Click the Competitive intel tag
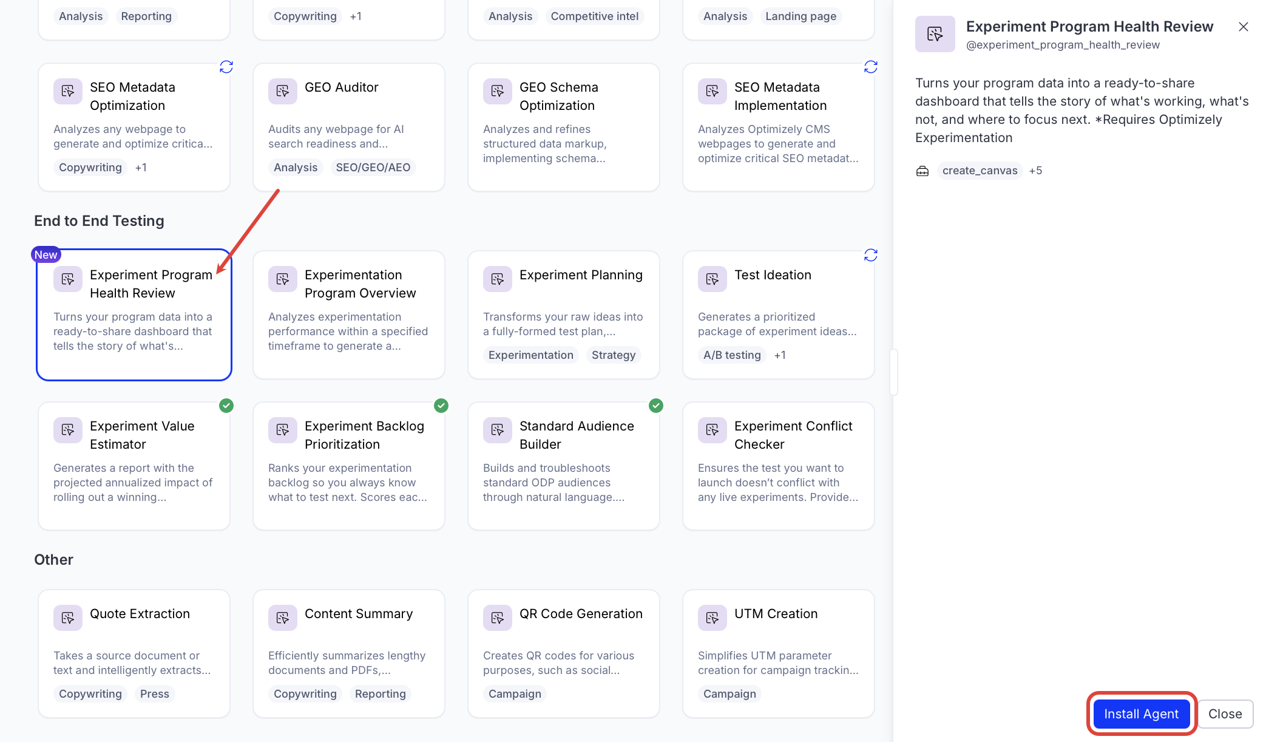This screenshot has width=1266, height=742. (x=595, y=16)
